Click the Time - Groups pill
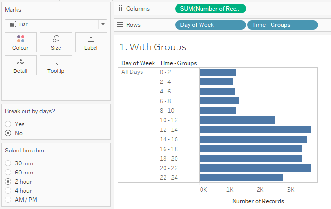This screenshot has width=331, height=209. point(282,25)
